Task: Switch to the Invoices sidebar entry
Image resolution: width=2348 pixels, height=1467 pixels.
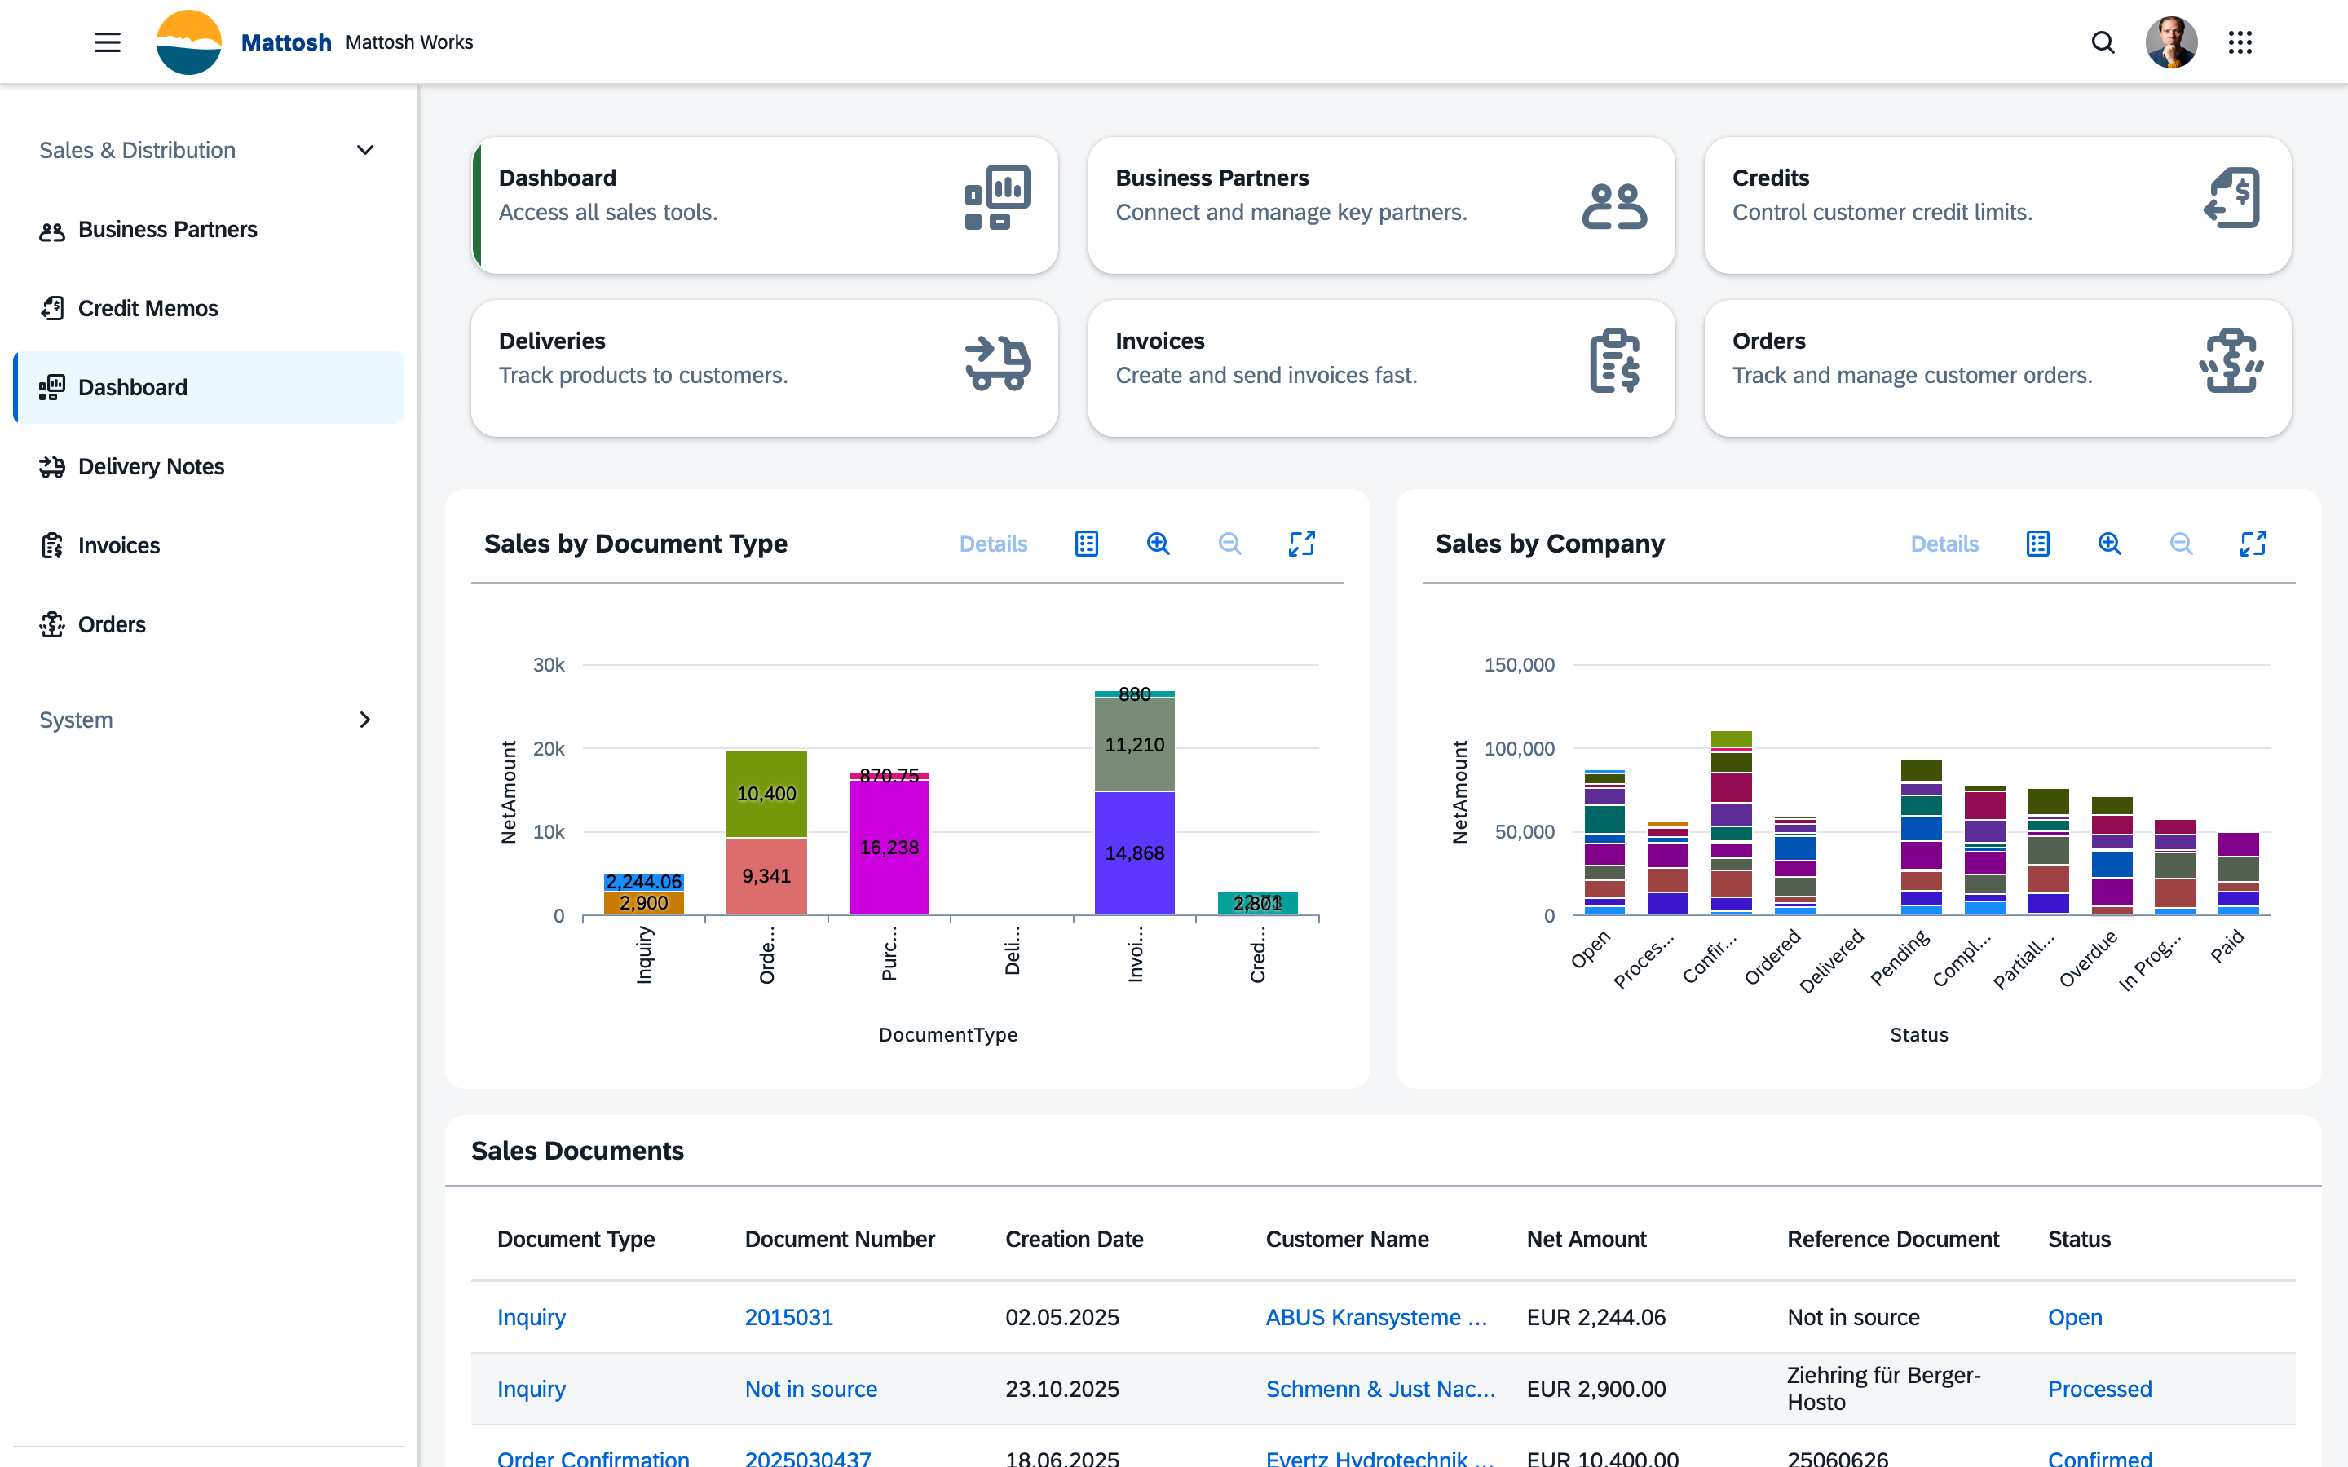Action: pos(119,545)
